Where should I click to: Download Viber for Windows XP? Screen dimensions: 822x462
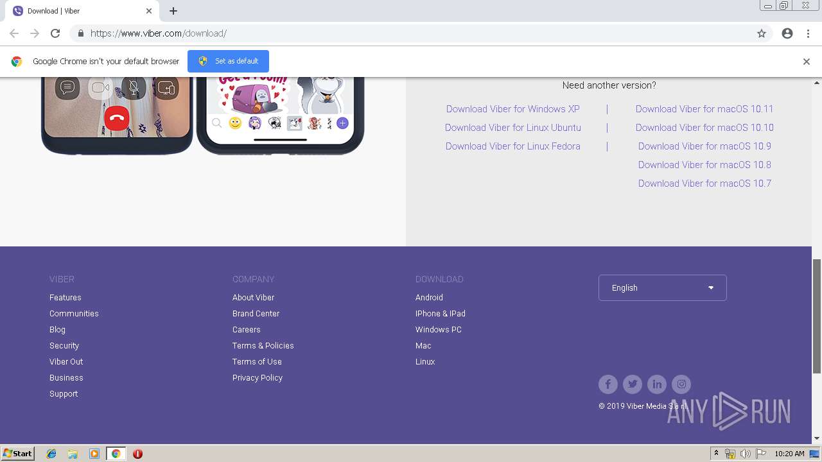point(513,109)
